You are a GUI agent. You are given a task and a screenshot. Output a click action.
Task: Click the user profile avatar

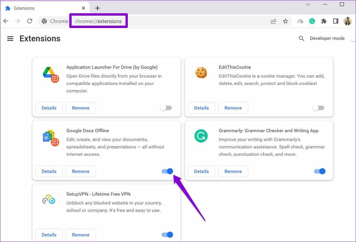[x=347, y=21]
